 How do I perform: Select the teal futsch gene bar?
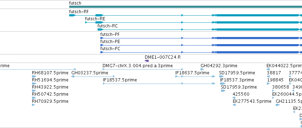[186, 7]
